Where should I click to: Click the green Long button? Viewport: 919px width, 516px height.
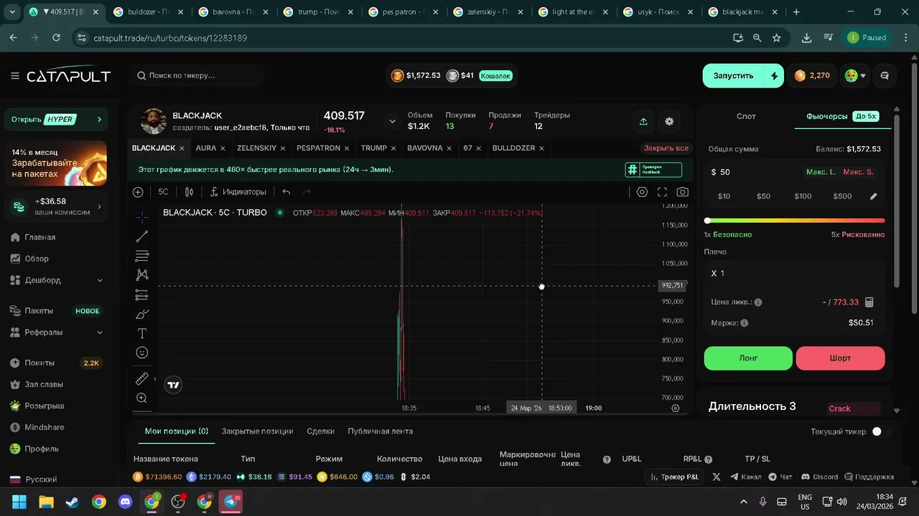point(748,358)
